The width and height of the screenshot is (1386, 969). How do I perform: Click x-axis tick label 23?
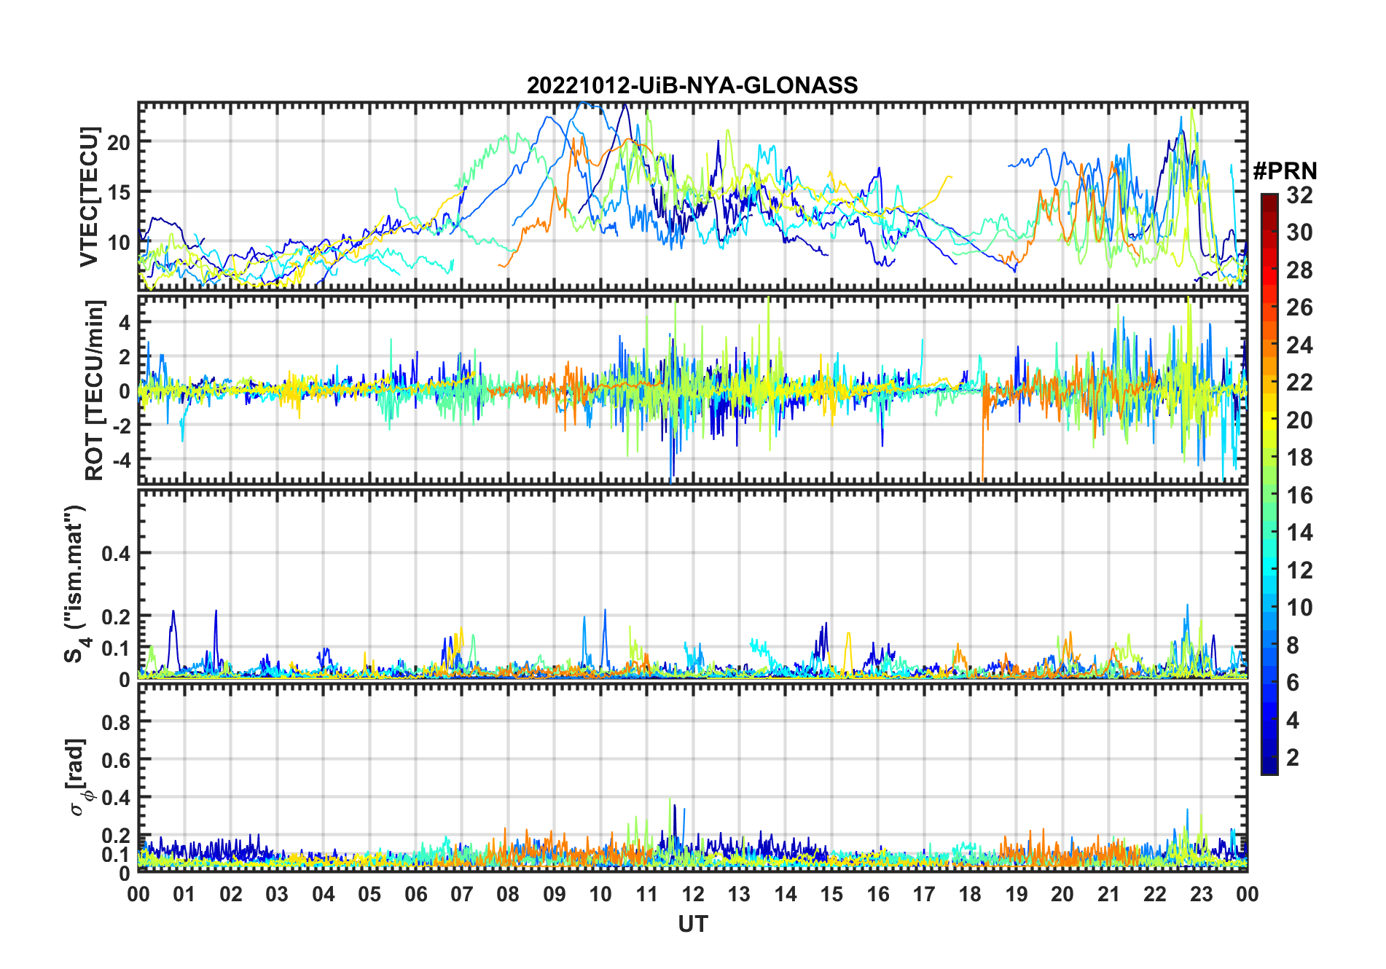[x=1201, y=894]
